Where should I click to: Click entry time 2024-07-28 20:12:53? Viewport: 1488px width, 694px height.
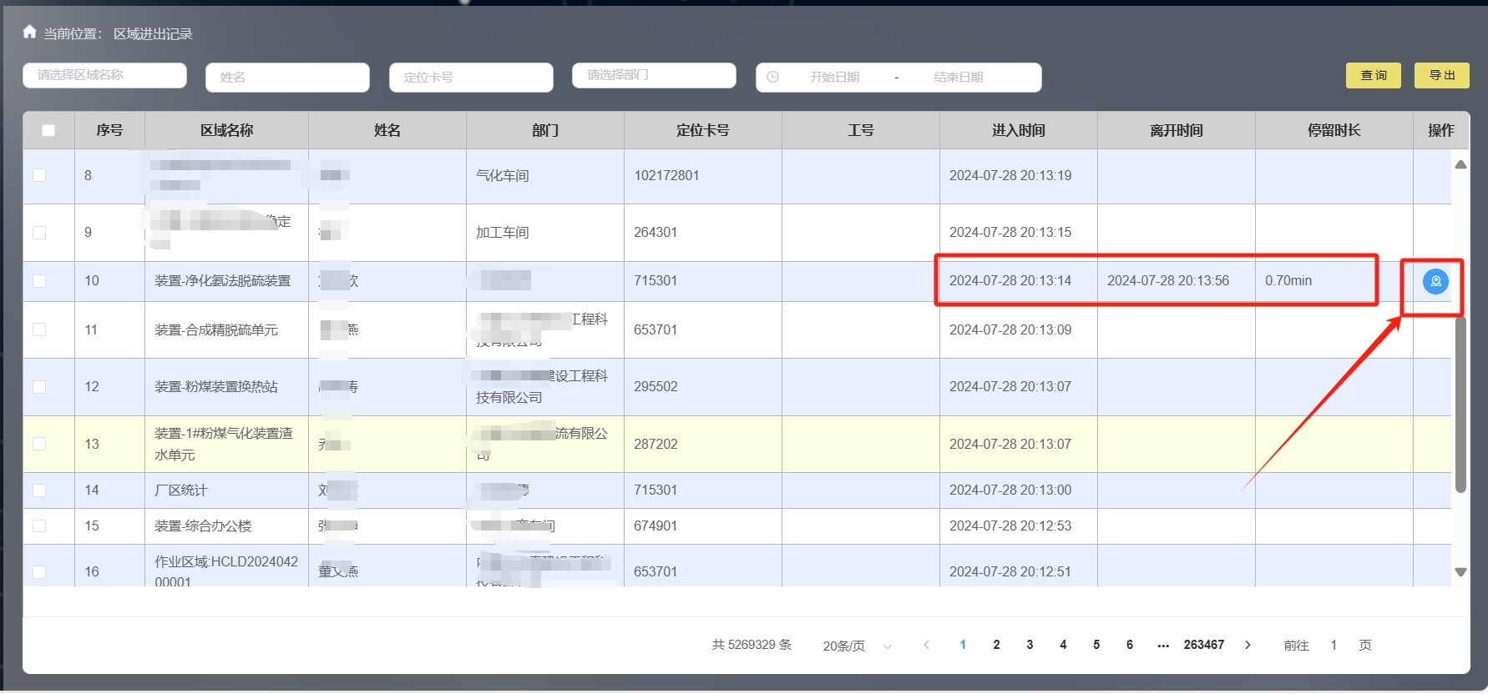point(1010,526)
